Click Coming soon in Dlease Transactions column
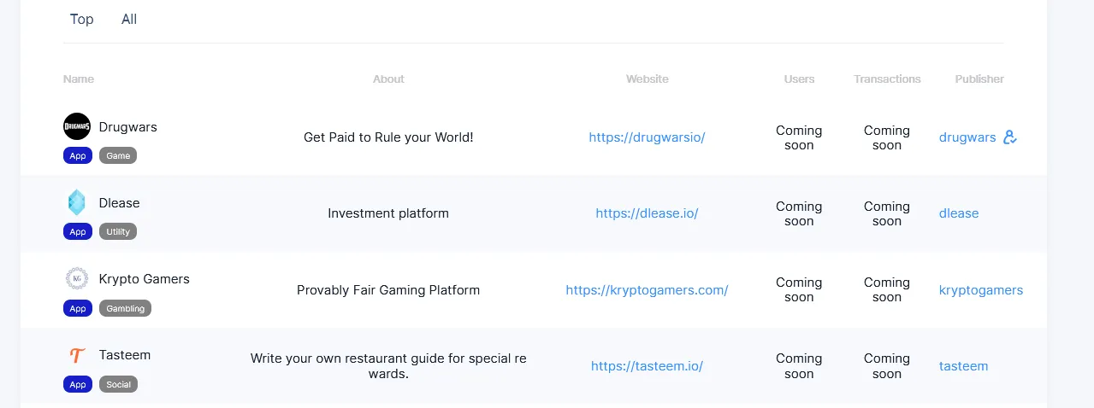 click(887, 213)
